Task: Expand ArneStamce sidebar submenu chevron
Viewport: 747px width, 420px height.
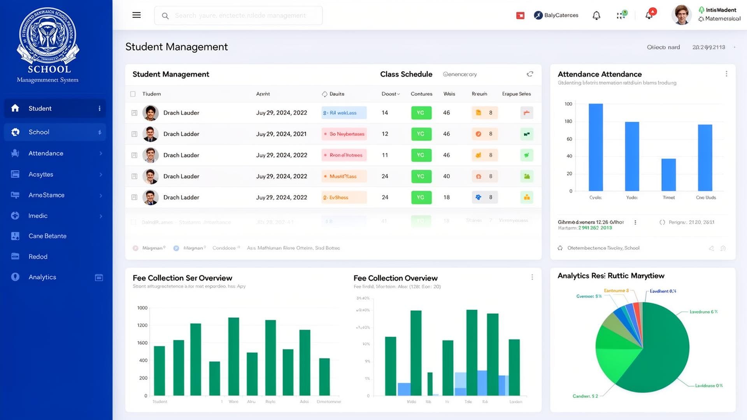Action: [101, 196]
